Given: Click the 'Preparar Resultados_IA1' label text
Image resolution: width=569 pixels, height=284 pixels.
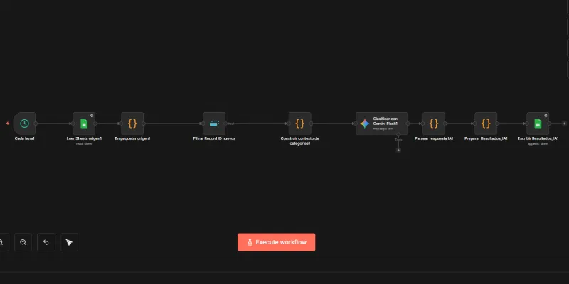Looking at the screenshot, I should click(x=486, y=138).
